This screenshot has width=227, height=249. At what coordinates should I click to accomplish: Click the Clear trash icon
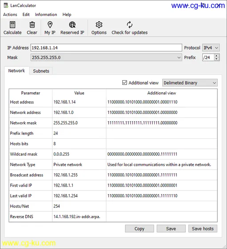point(32,25)
